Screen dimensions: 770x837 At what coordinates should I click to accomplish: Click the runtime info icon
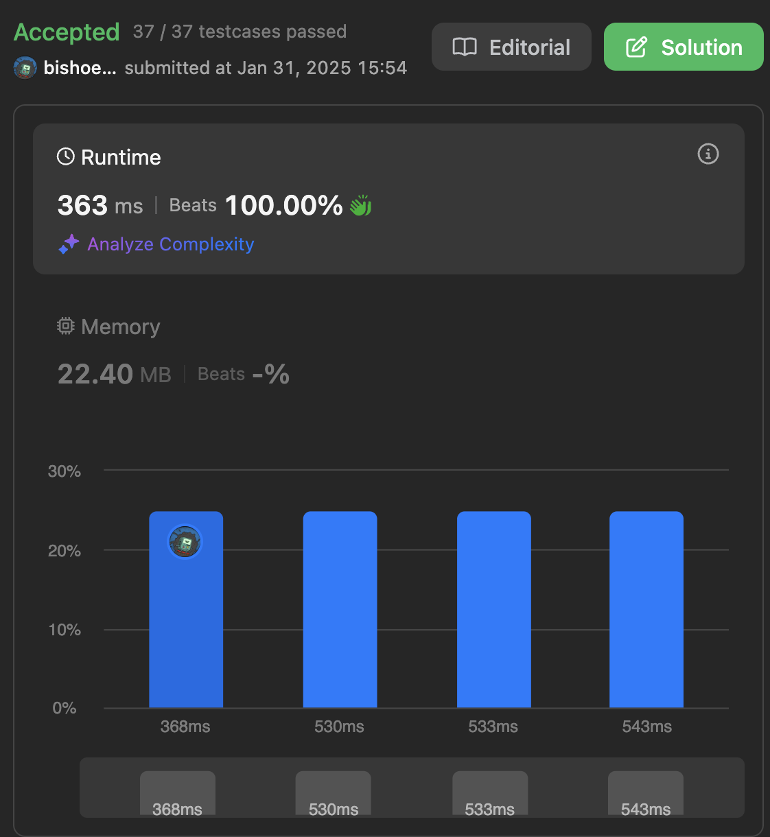tap(708, 154)
